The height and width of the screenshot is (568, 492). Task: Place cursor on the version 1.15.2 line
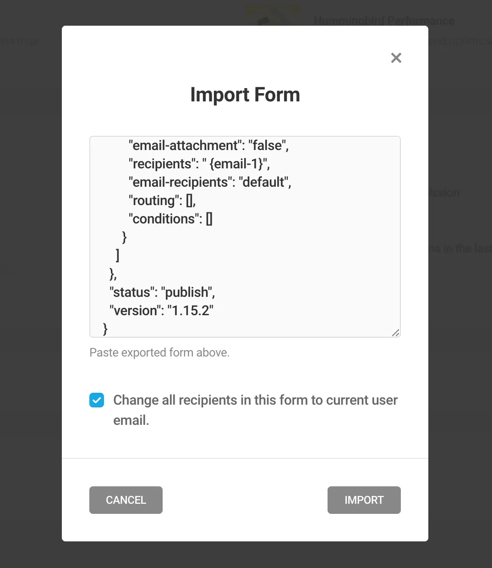(161, 311)
